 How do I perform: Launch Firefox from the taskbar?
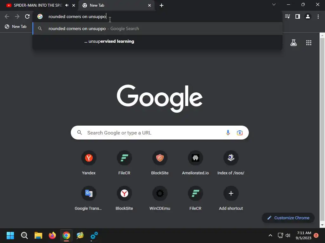52,235
